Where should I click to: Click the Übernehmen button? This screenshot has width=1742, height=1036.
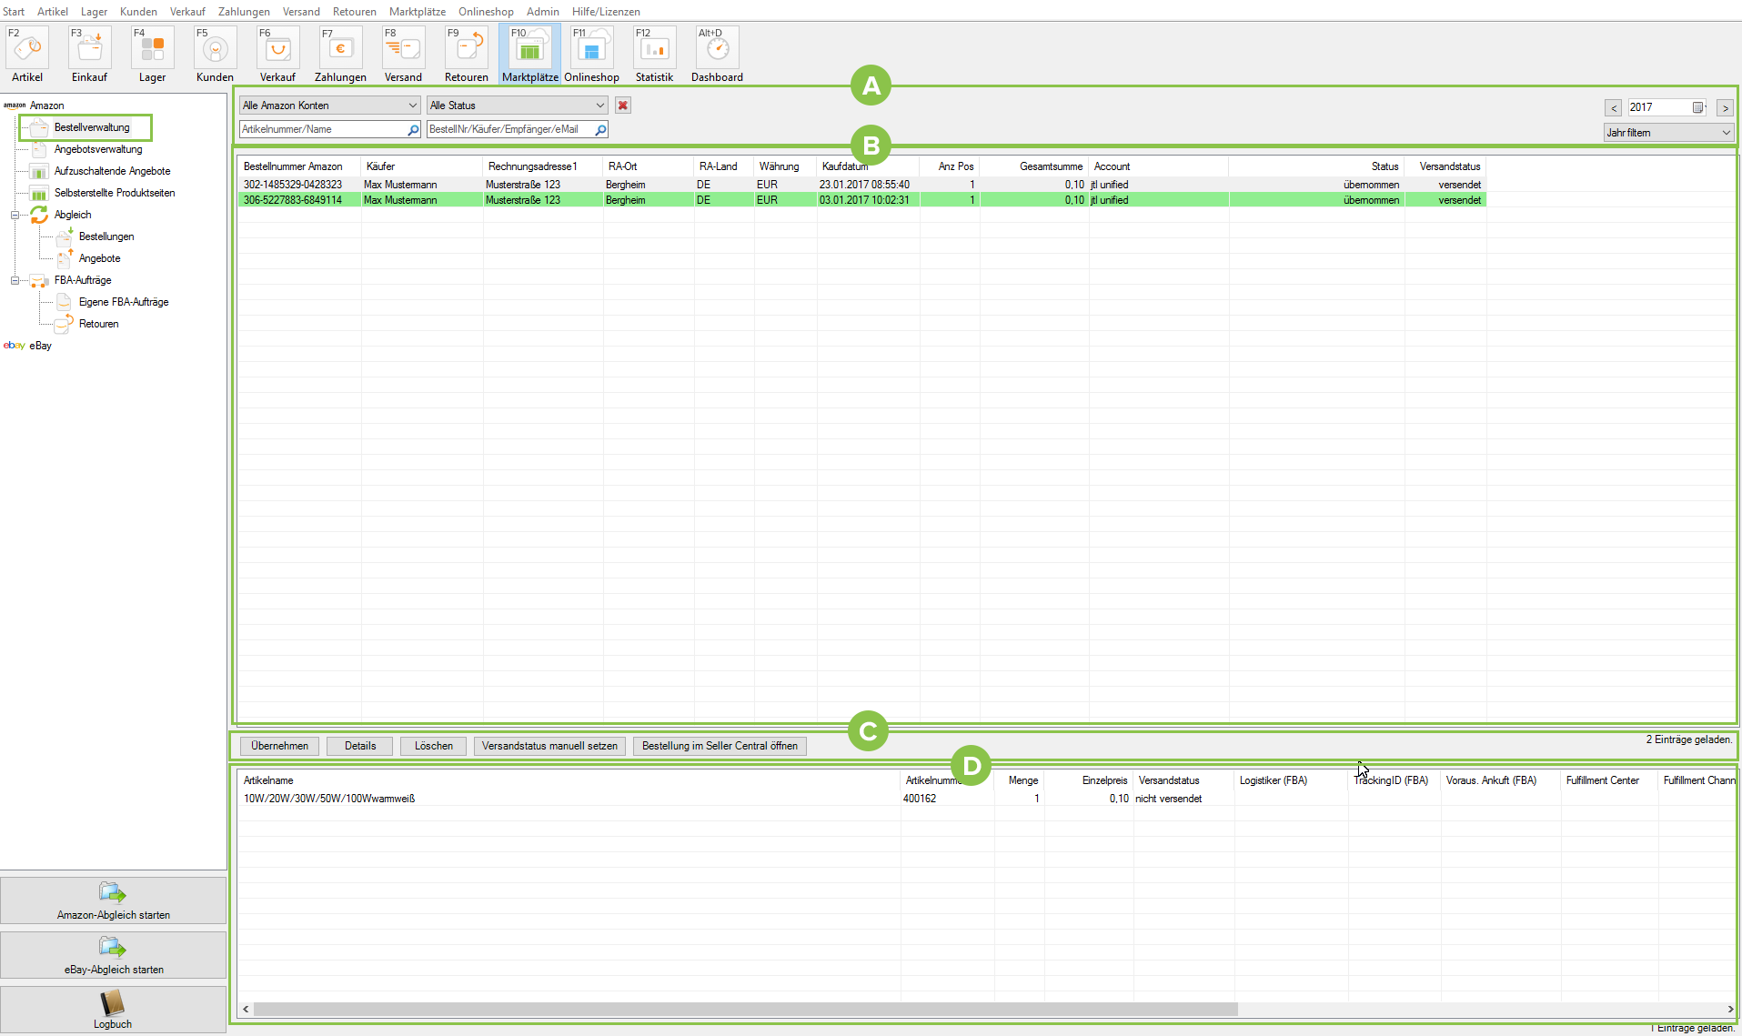pyautogui.click(x=279, y=746)
